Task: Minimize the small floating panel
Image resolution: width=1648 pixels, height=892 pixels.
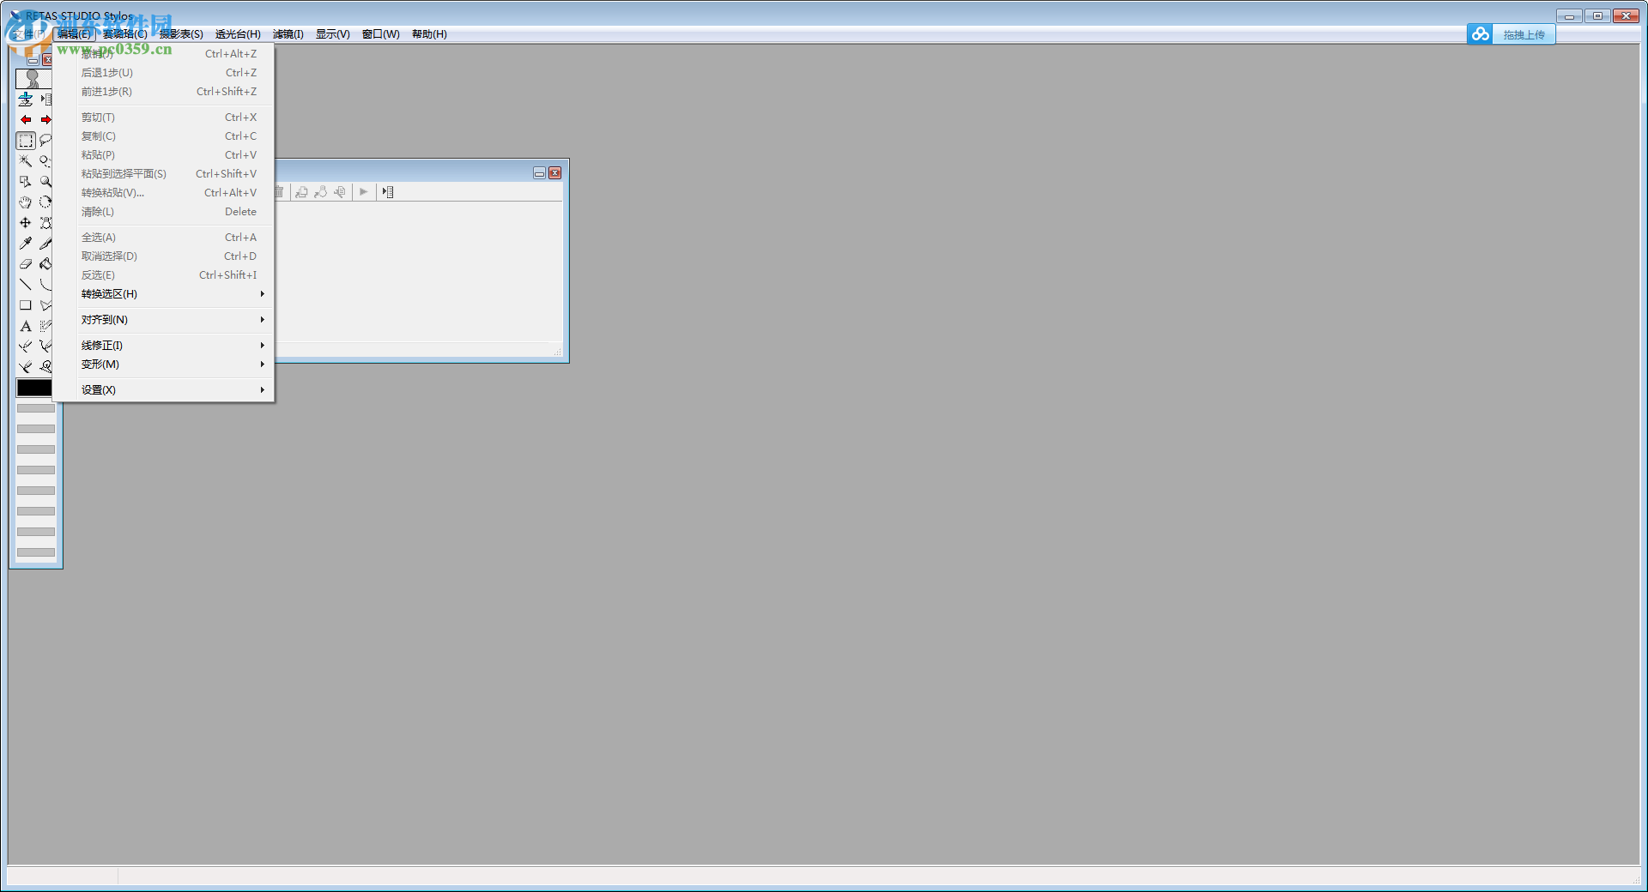Action: (539, 173)
